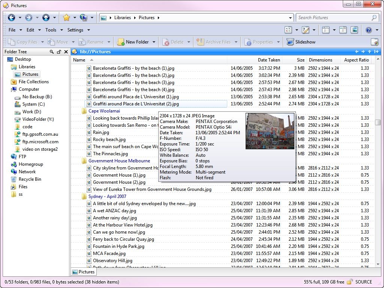Screen dimensions: 384x288
Task: Open the Tools menu
Action: 52,30
